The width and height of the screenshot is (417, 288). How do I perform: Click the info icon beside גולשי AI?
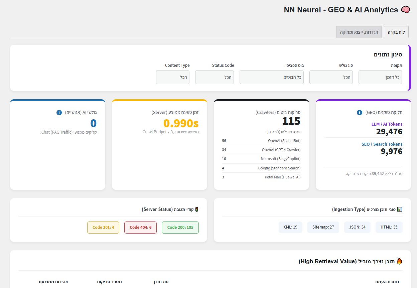pos(59,113)
